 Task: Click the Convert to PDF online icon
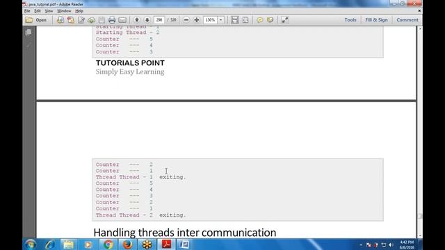(x=60, y=20)
